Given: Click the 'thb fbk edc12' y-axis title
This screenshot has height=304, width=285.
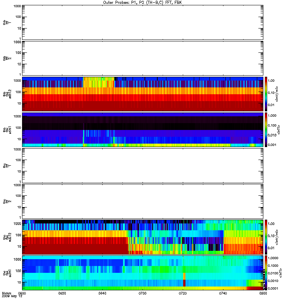Looking at the screenshot, I should tap(7, 94).
